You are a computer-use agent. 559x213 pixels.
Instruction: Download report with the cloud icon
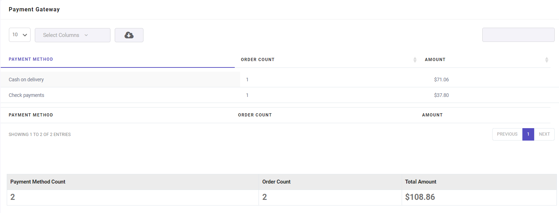pyautogui.click(x=129, y=35)
